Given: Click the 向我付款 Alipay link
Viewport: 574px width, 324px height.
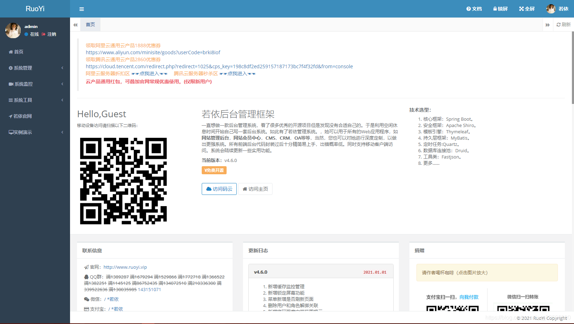Looking at the screenshot, I should pos(469,297).
